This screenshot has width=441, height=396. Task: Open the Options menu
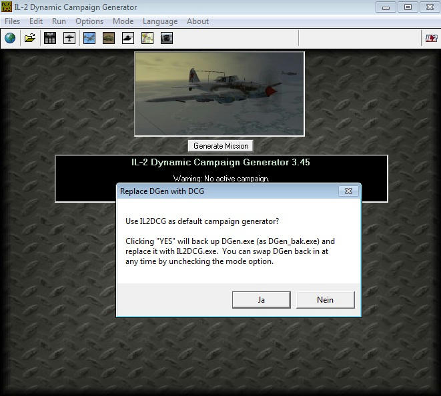click(x=89, y=21)
